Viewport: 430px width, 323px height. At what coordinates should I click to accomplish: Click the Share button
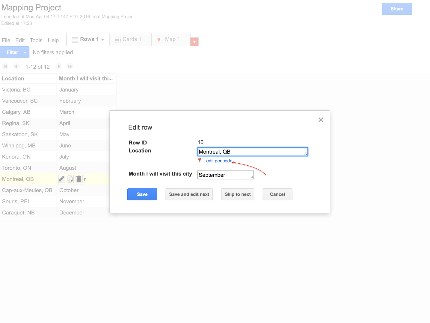point(397,9)
